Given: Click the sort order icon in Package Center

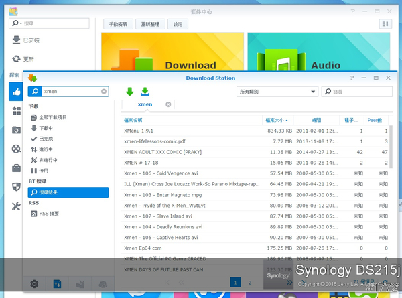Looking at the screenshot, I should tap(385, 24).
